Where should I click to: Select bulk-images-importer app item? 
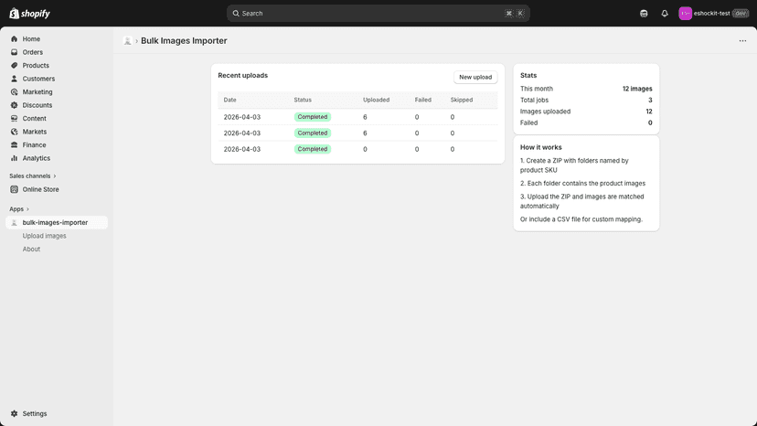point(57,223)
